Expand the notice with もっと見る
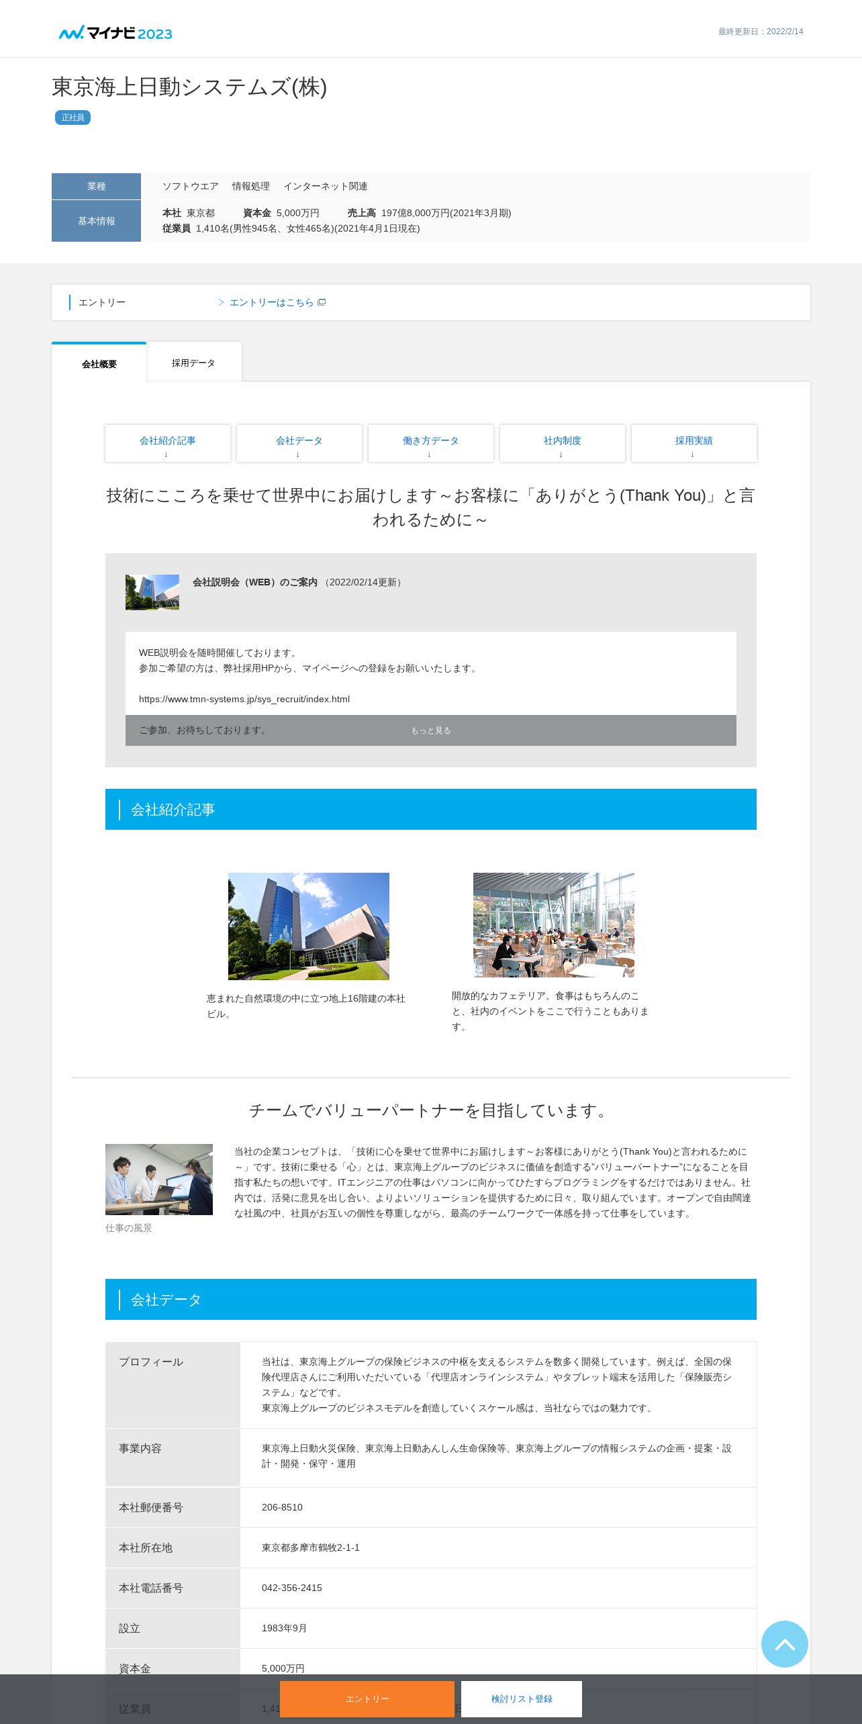 [x=431, y=730]
